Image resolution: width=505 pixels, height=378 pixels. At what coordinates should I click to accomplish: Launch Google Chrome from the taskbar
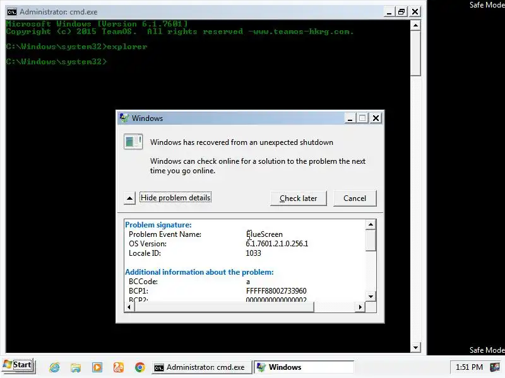140,367
